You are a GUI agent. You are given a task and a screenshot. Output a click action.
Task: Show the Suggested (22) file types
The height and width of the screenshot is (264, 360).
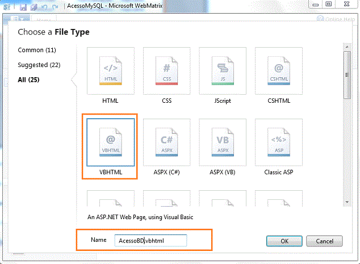[x=39, y=65]
